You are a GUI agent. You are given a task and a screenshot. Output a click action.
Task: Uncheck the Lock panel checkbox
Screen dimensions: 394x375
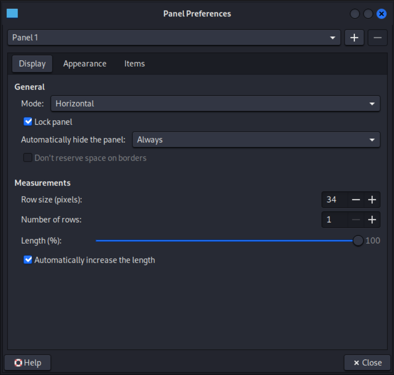[28, 122]
